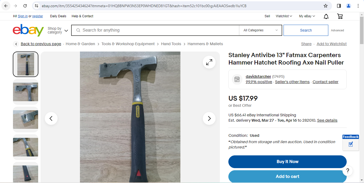Open Help & Contact
364x183 pixels.
click(x=82, y=16)
